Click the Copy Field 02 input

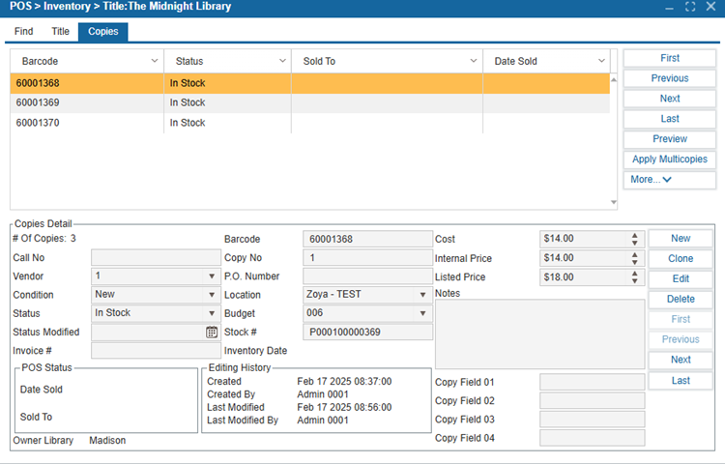592,401
